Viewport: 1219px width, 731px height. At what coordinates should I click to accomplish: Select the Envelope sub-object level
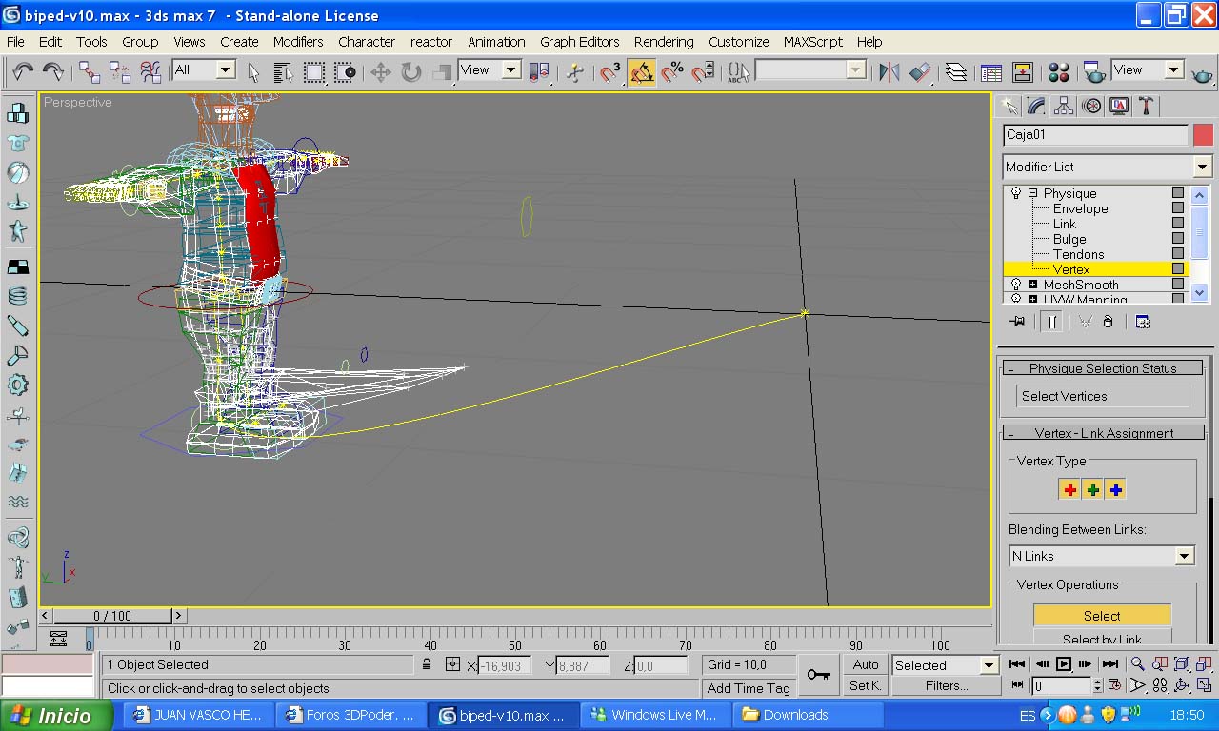coord(1080,208)
